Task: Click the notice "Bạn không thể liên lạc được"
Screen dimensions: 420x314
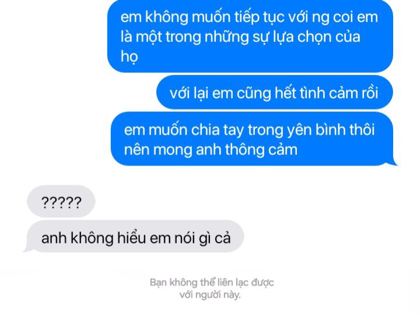Action: coord(212,283)
